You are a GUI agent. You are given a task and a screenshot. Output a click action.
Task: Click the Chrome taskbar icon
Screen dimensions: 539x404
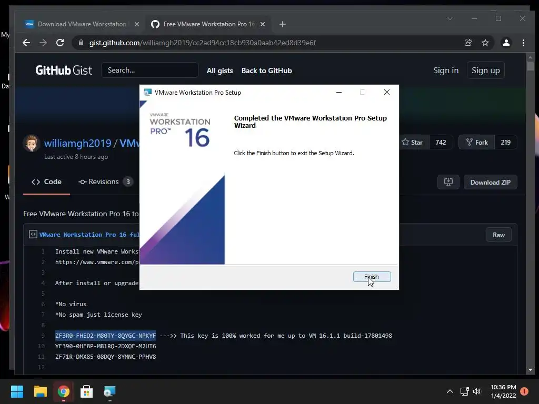[64, 391]
